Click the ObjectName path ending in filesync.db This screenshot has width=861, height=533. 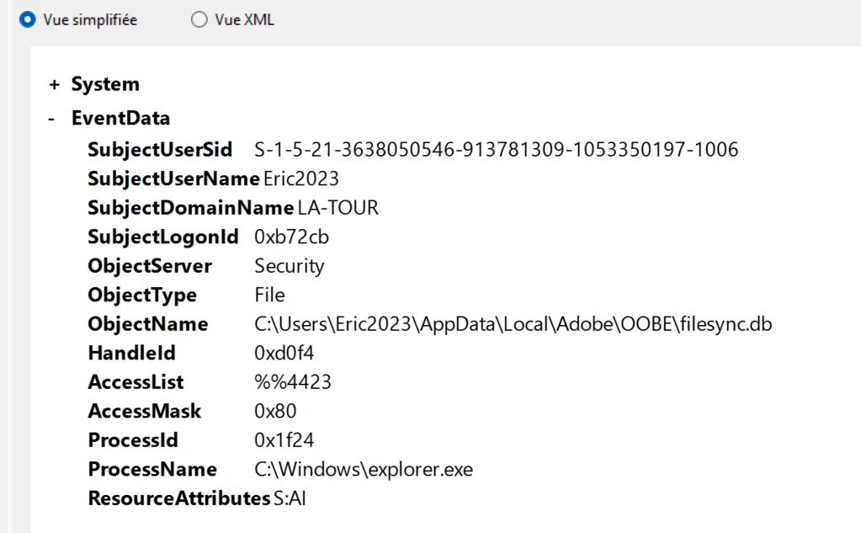click(513, 324)
